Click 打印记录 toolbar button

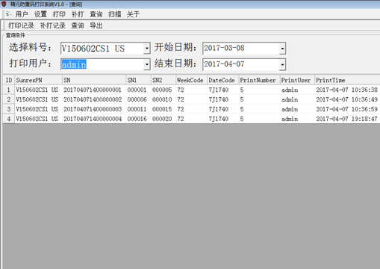tap(21, 25)
